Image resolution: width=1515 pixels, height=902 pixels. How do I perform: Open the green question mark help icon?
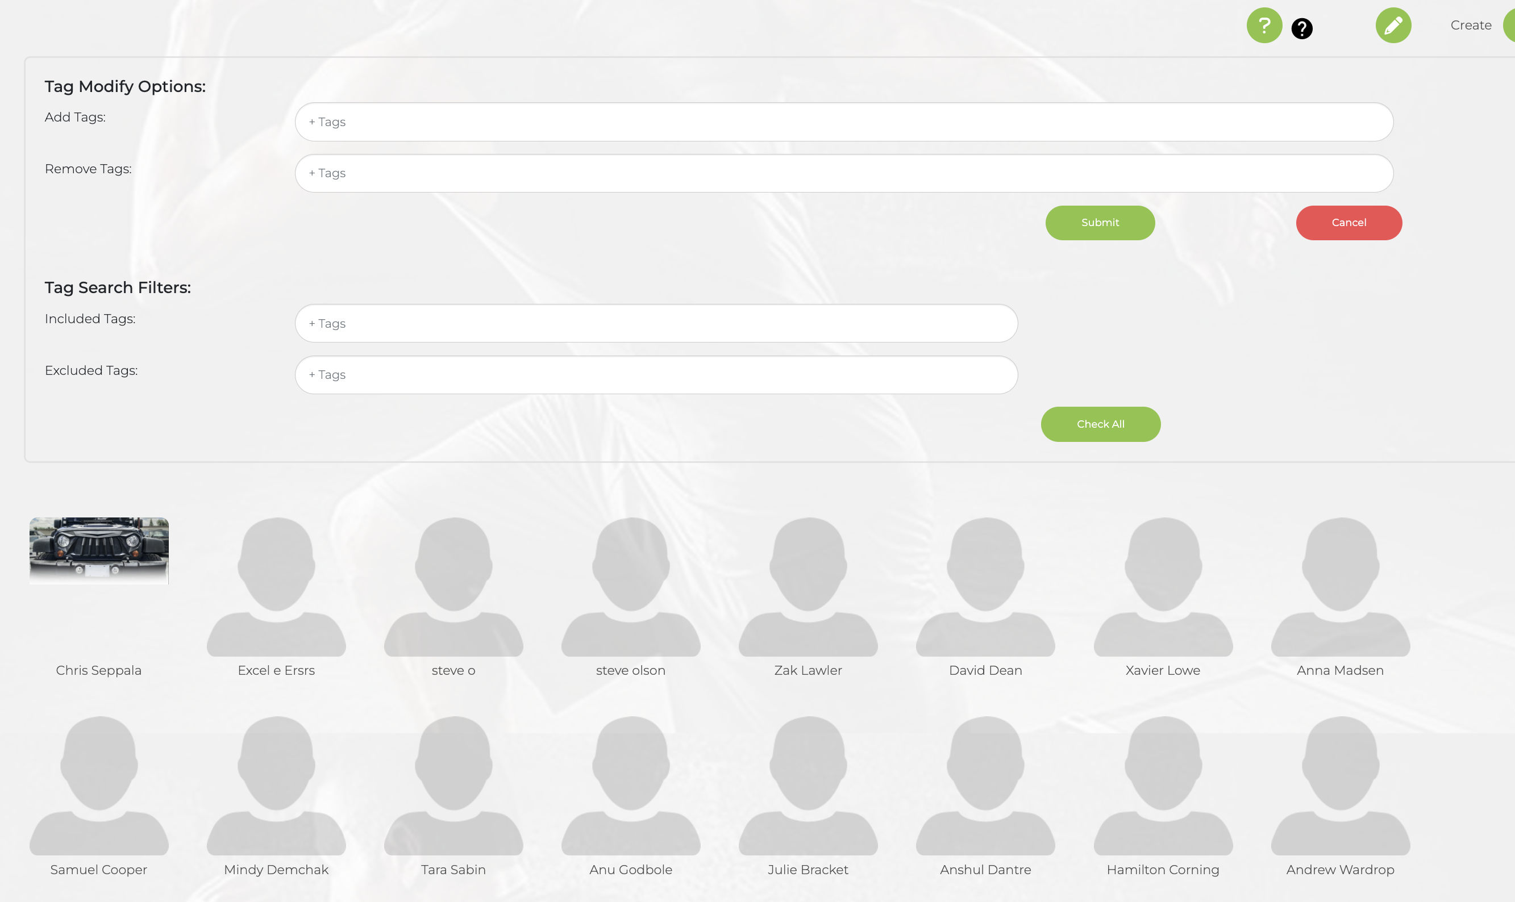tap(1264, 26)
